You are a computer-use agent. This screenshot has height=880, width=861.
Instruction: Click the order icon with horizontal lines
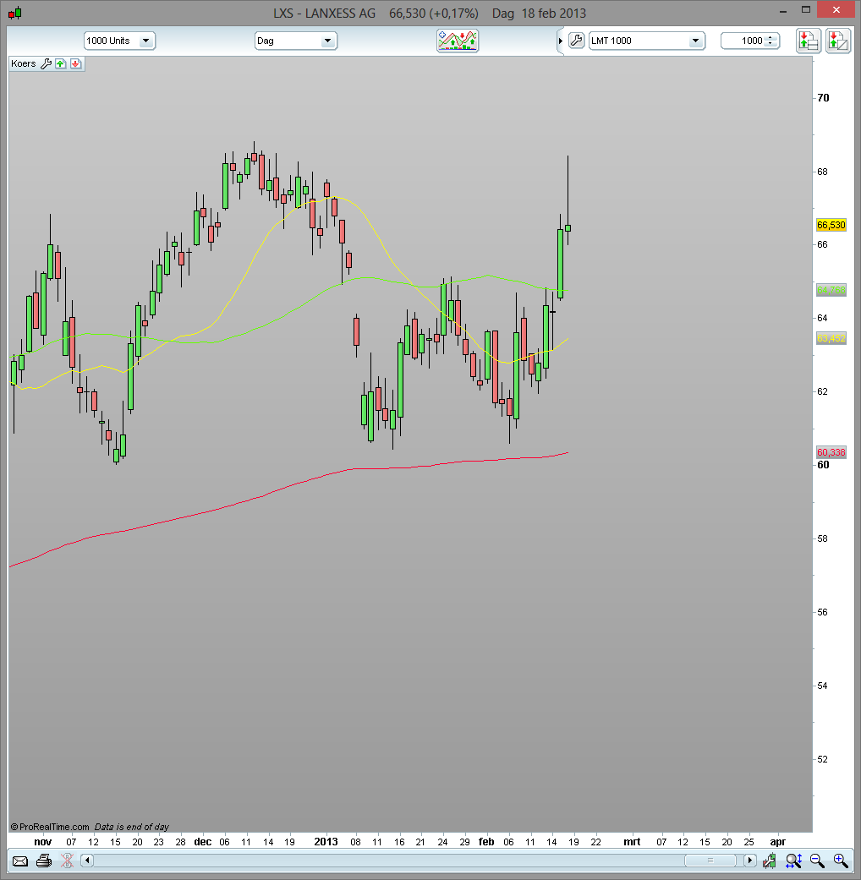click(809, 41)
